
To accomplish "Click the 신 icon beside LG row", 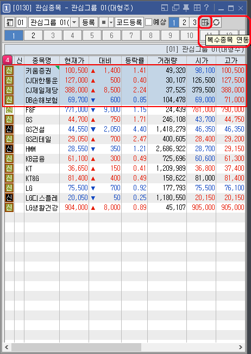I will coord(9,188).
